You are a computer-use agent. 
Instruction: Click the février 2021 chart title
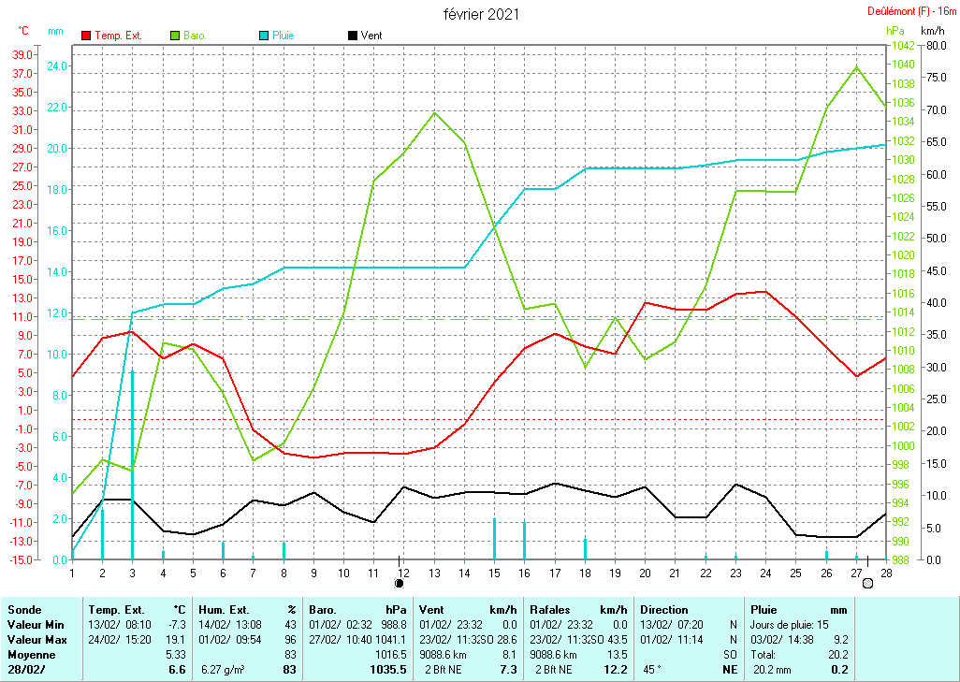pos(481,14)
